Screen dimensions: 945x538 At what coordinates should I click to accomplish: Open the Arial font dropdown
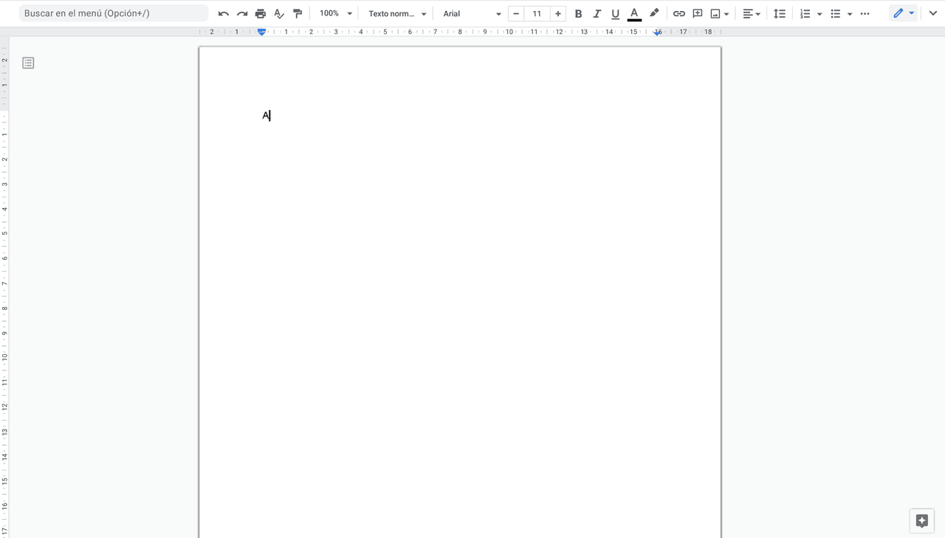pyautogui.click(x=472, y=14)
